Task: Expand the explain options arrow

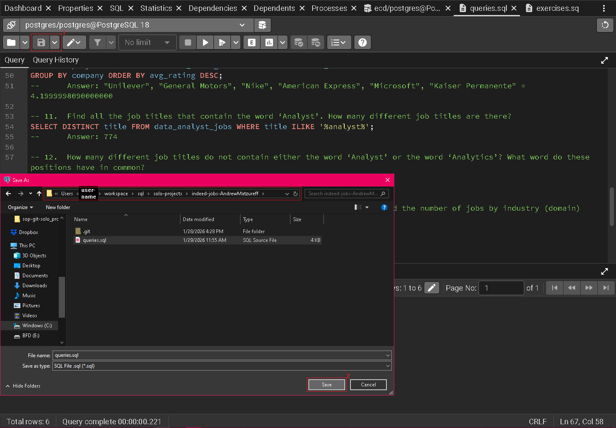Action: tap(283, 42)
